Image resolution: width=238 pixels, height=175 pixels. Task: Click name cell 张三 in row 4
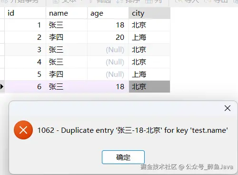tap(67, 62)
